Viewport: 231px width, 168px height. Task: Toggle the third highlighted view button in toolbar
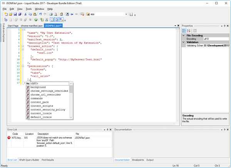[x=62, y=20]
